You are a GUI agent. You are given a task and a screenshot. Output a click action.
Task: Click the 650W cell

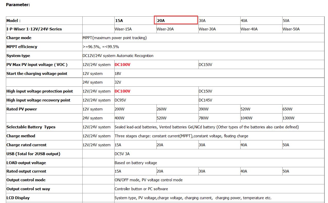point(287,109)
